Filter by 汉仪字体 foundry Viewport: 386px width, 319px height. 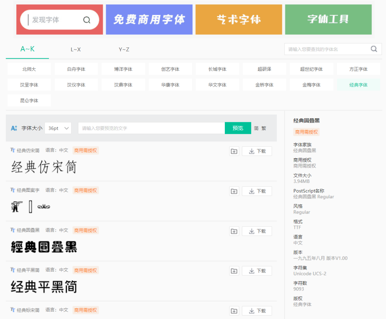76,85
